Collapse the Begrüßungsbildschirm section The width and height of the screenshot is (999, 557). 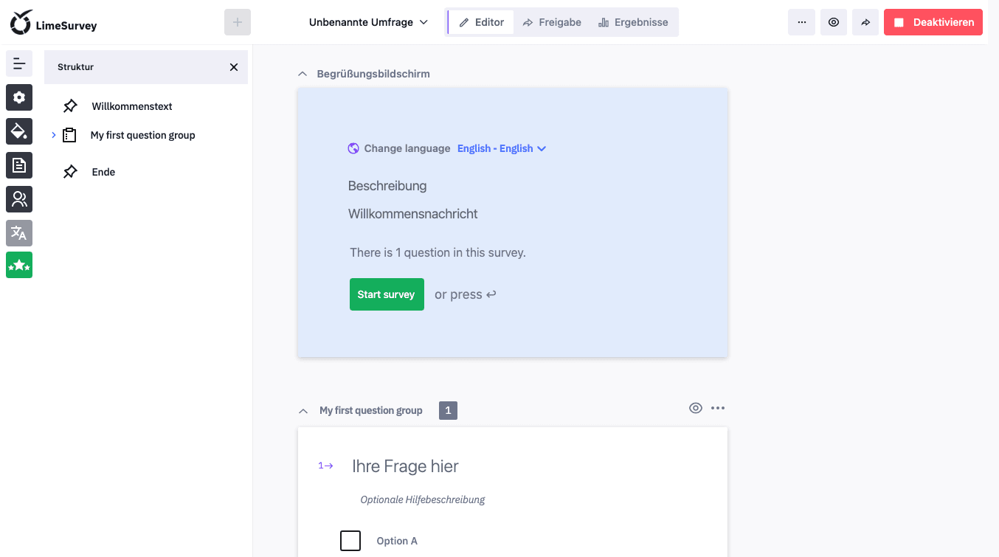click(x=302, y=74)
